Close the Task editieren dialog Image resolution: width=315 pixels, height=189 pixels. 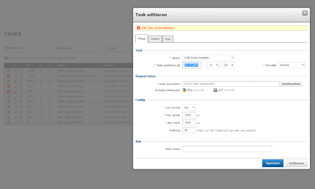305,13
